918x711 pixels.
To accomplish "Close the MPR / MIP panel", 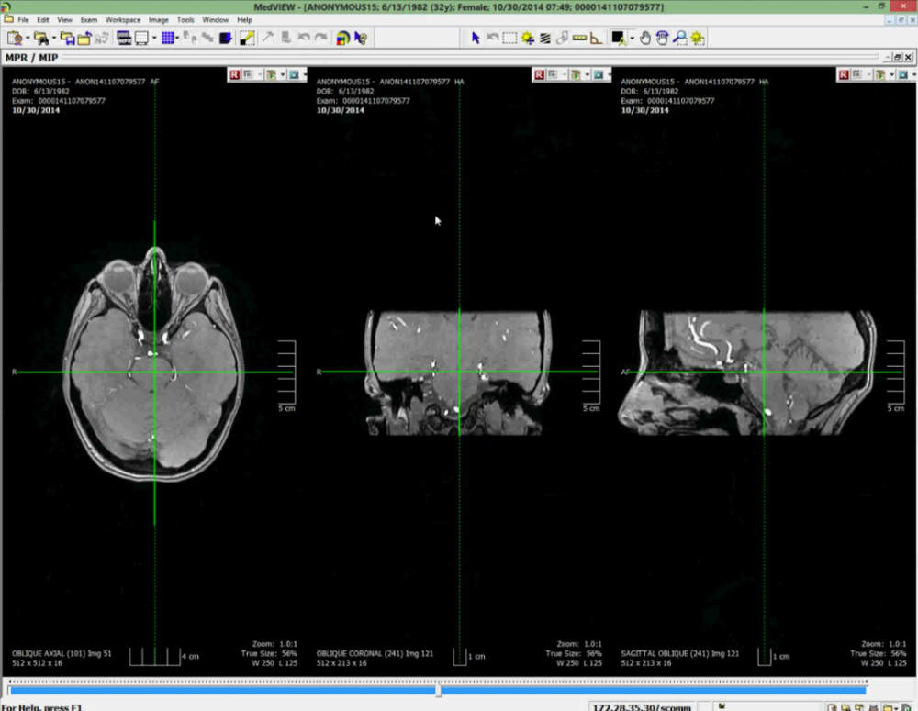I will (909, 57).
